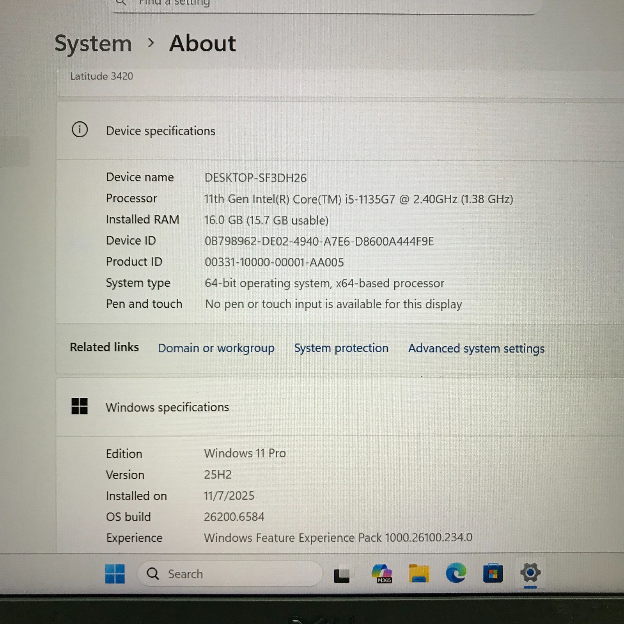624x624 pixels.
Task: Click Version value 25H2
Action: coord(218,475)
